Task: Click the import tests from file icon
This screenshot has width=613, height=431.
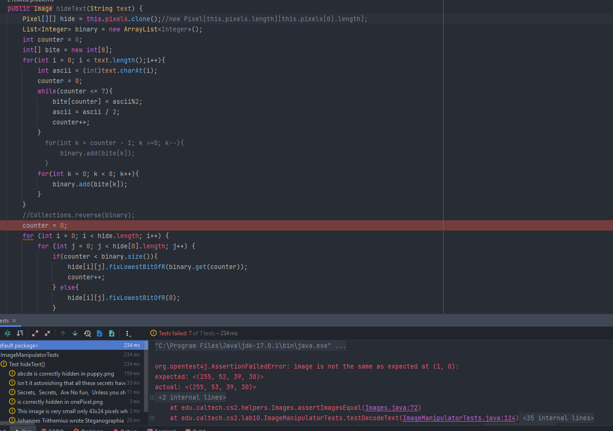Action: point(100,333)
